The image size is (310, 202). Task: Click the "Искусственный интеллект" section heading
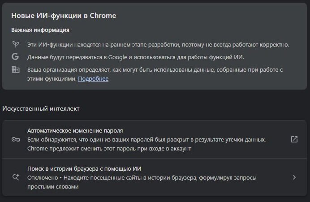point(41,108)
